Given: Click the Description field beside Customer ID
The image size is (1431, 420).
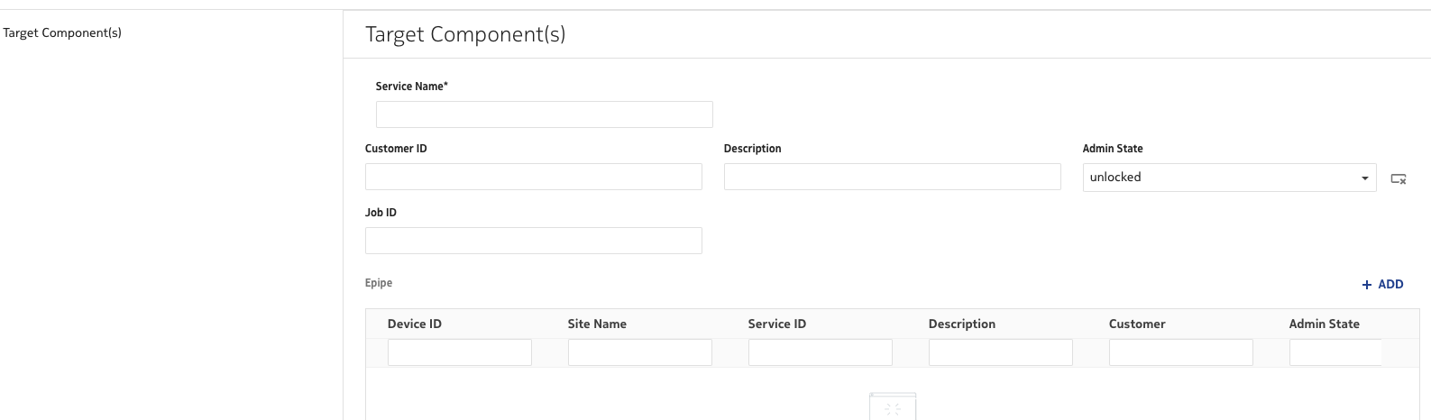Looking at the screenshot, I should (892, 177).
